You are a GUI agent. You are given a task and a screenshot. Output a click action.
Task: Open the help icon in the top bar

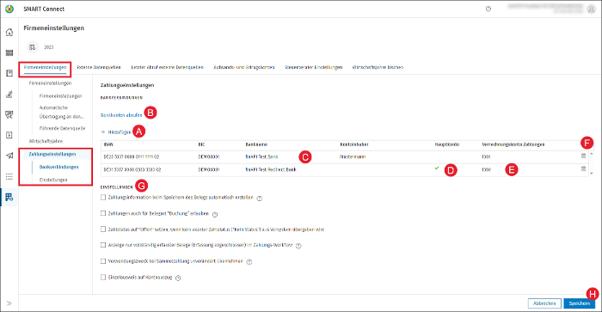[x=488, y=9]
